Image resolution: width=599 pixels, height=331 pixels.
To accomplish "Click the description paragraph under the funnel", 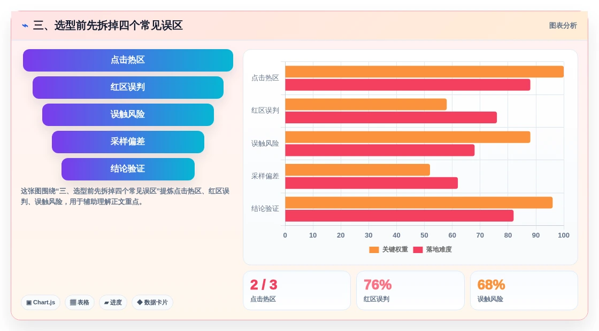I will point(125,196).
